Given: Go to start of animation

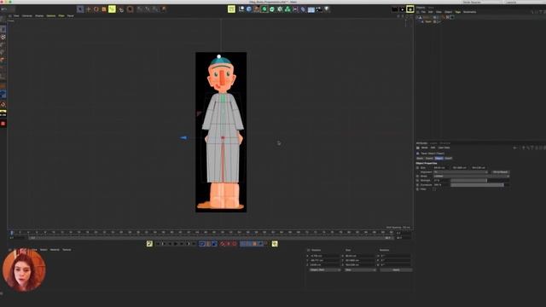Looking at the screenshot, I should pos(158,244).
